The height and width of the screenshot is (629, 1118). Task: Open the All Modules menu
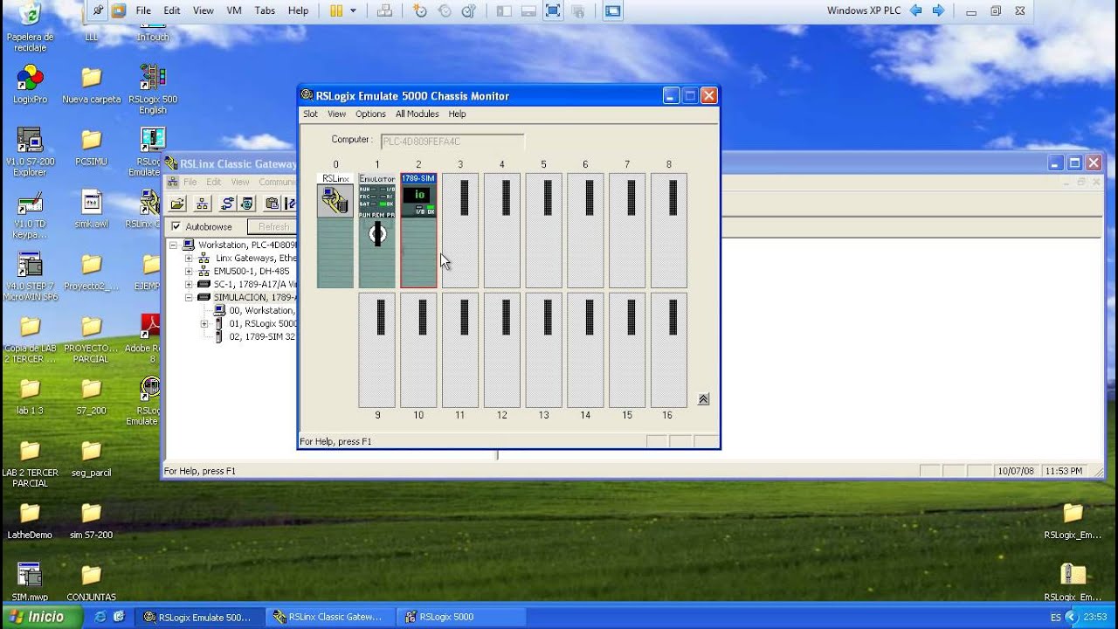(x=417, y=114)
